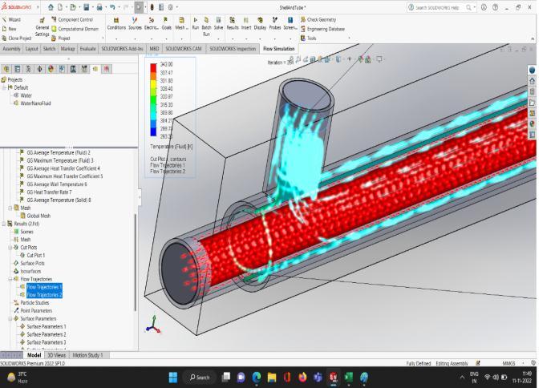The image size is (559, 388).
Task: Open the Flow Simulation Wizard
Action: pyautogui.click(x=11, y=19)
